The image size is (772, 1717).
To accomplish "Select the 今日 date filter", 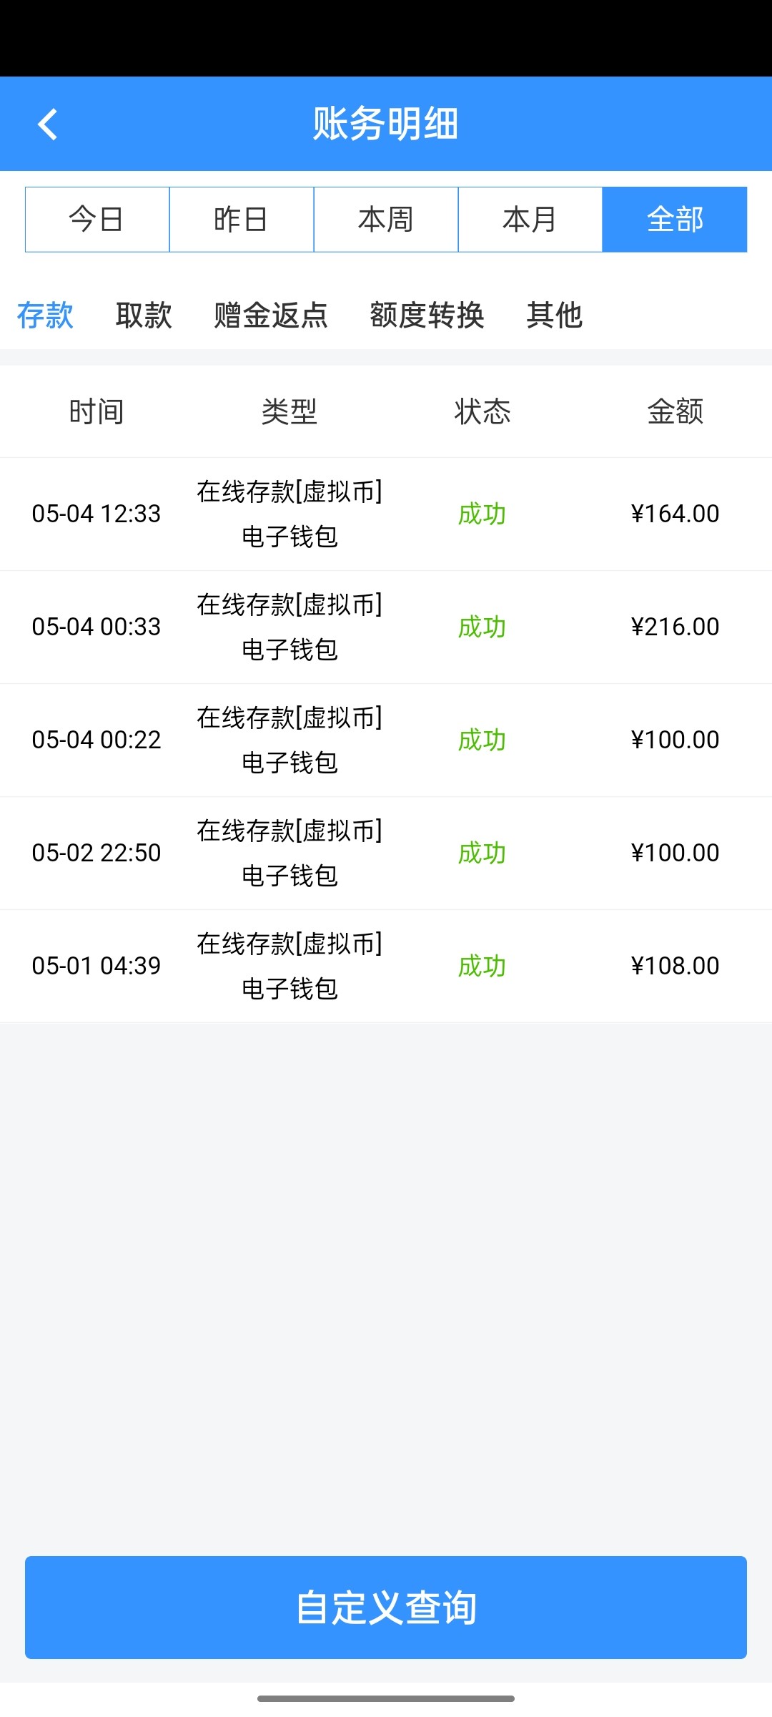I will click(x=97, y=220).
